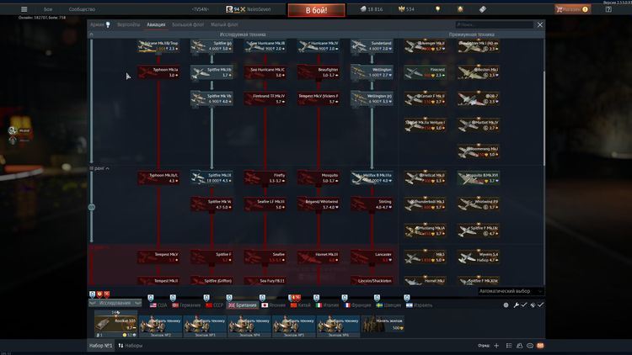The height and width of the screenshot is (355, 632).
Task: Open crew slot settings gear
Action: 506,305
